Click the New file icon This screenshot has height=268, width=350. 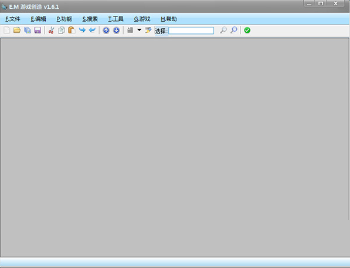tap(7, 30)
